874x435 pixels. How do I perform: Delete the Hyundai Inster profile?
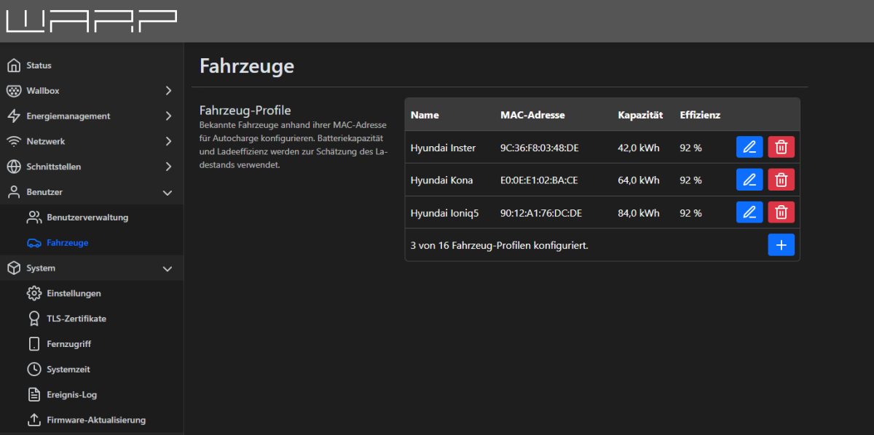point(782,147)
